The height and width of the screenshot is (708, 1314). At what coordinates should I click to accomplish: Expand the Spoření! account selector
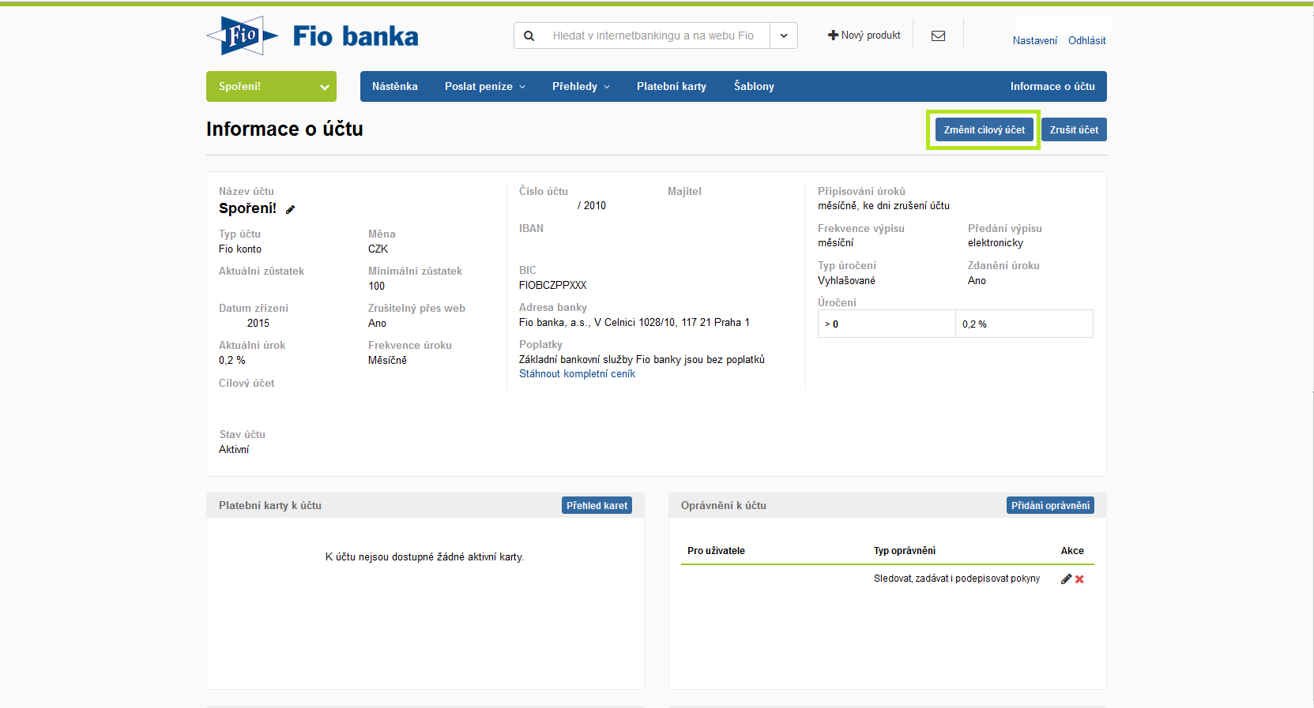(x=271, y=87)
